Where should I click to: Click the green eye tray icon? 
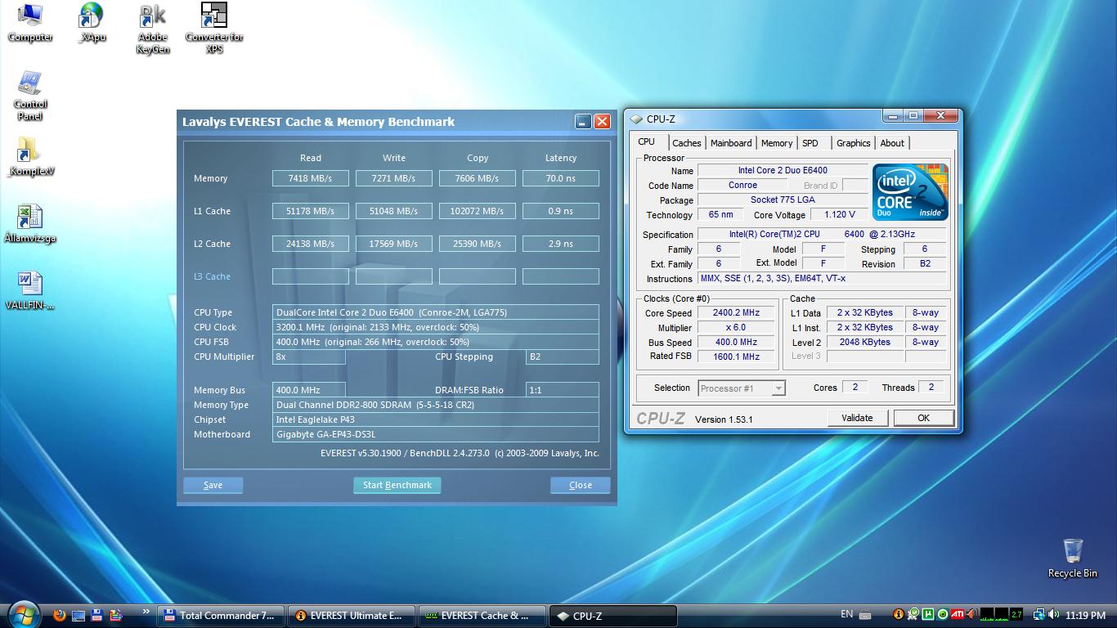(943, 614)
